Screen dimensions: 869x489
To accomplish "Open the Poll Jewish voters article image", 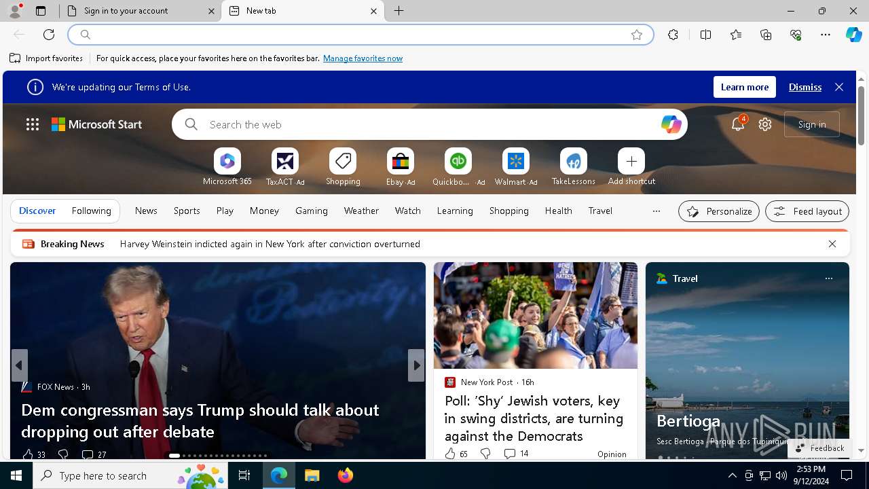I will [x=536, y=316].
